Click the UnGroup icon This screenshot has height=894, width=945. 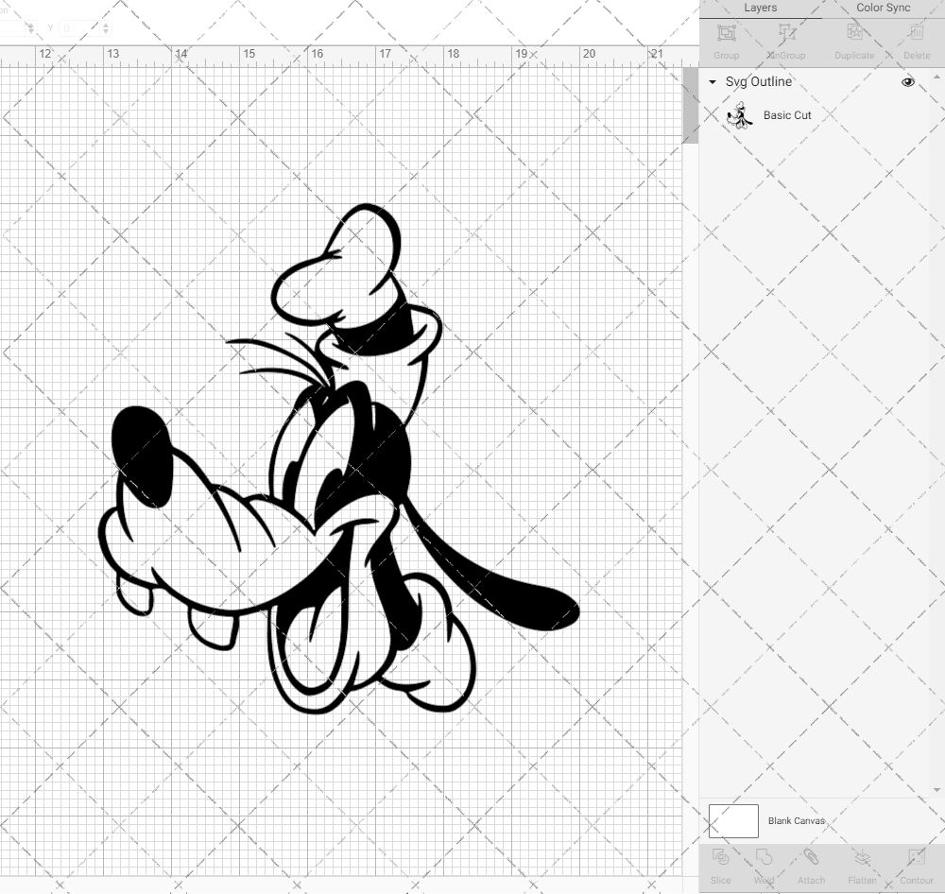click(785, 40)
